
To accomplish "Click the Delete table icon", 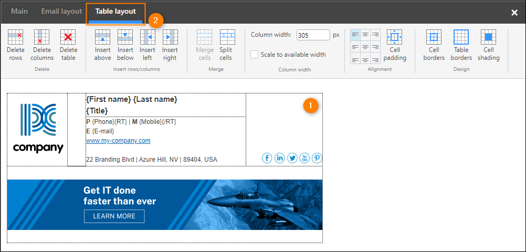I will [68, 37].
